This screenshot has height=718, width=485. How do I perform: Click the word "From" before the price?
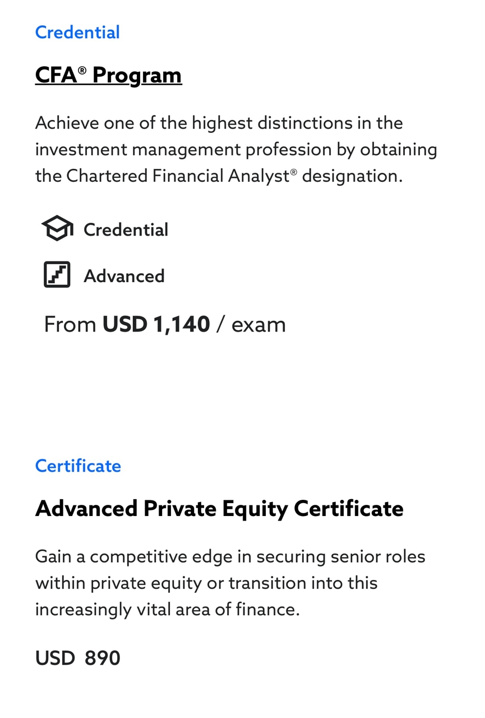pyautogui.click(x=70, y=324)
